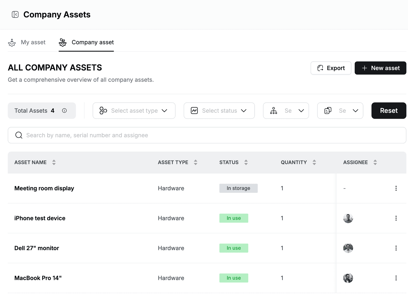This screenshot has height=295, width=408.
Task: Open Meeting room display asset row
Action: pyautogui.click(x=207, y=188)
